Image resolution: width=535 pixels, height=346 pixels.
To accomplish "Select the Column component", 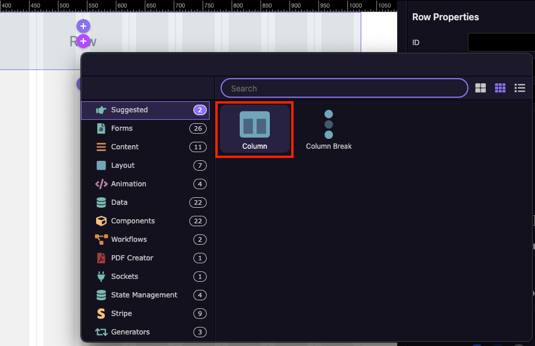I will point(254,129).
